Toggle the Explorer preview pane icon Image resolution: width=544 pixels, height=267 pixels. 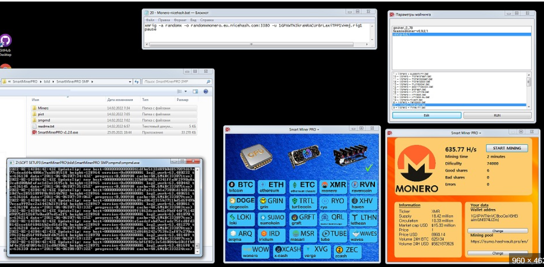[x=195, y=91]
